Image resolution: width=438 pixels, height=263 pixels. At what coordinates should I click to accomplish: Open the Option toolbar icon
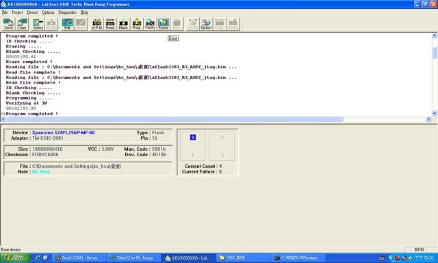tap(206, 24)
